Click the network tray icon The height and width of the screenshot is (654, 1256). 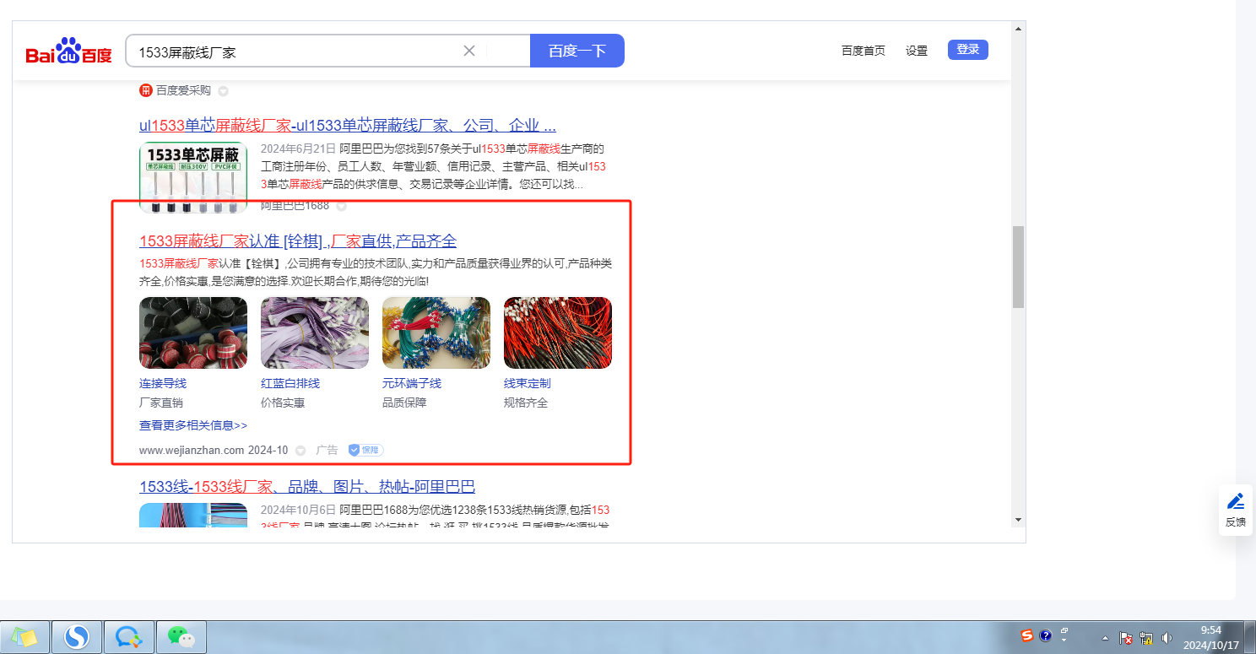pos(1146,639)
